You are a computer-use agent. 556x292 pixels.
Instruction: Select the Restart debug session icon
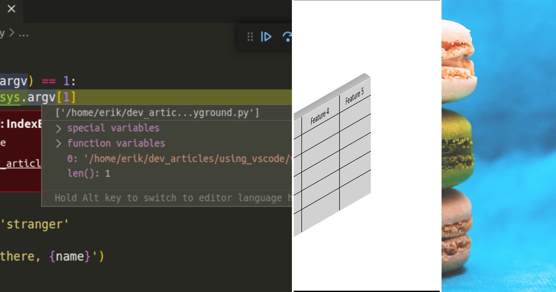pyautogui.click(x=287, y=37)
